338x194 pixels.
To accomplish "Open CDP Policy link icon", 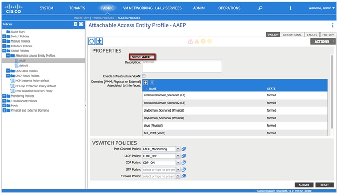I will [184, 162].
